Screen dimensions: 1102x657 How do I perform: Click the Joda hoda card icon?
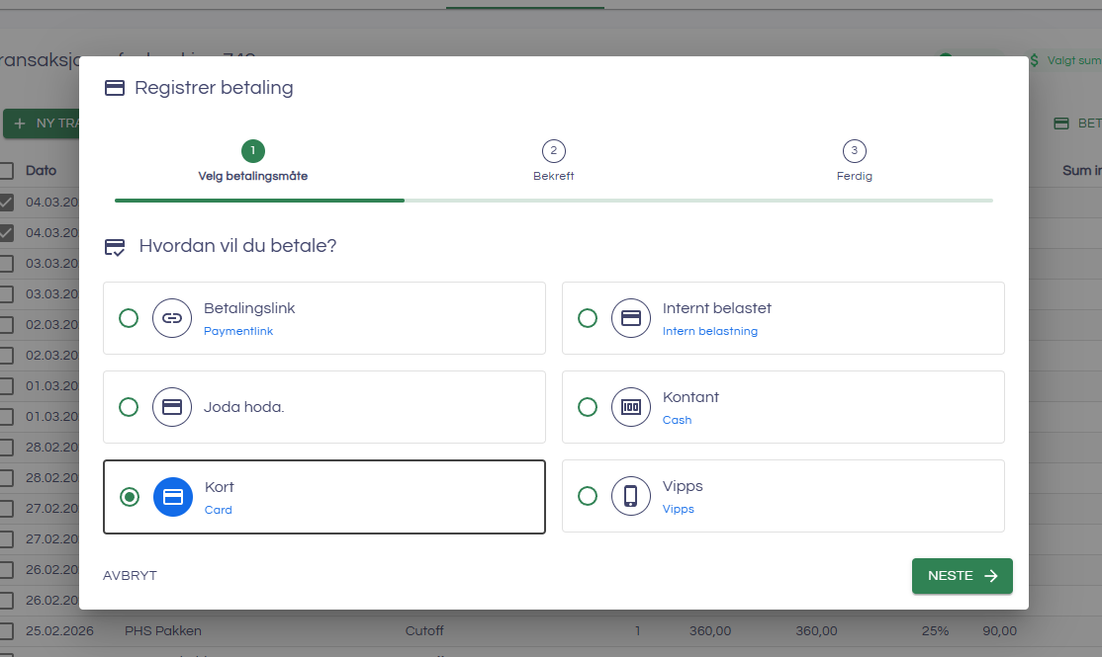point(172,407)
